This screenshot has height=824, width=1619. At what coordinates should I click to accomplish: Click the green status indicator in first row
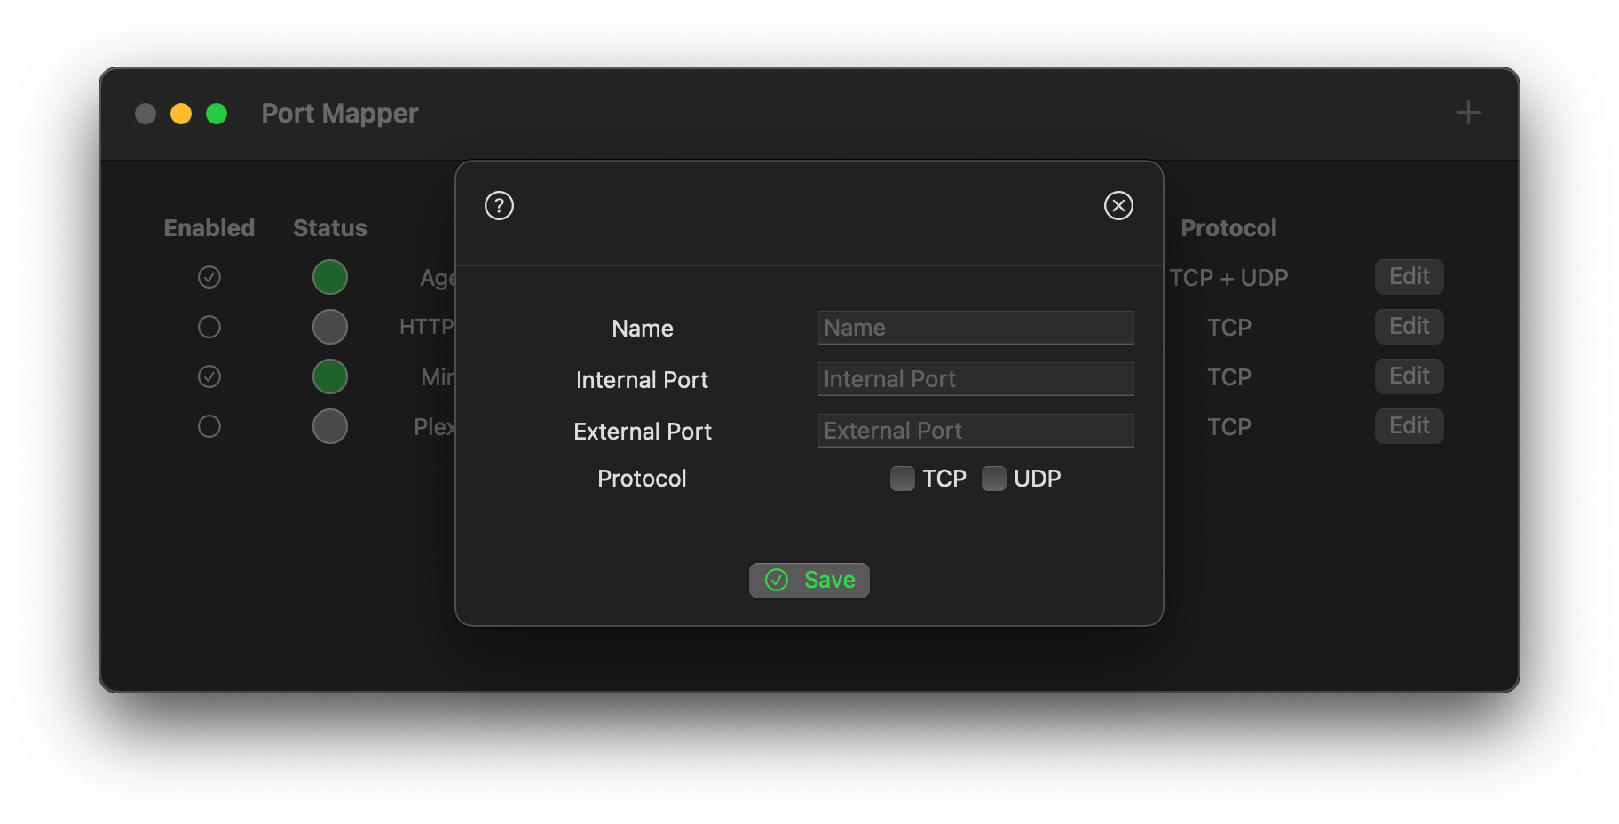330,277
